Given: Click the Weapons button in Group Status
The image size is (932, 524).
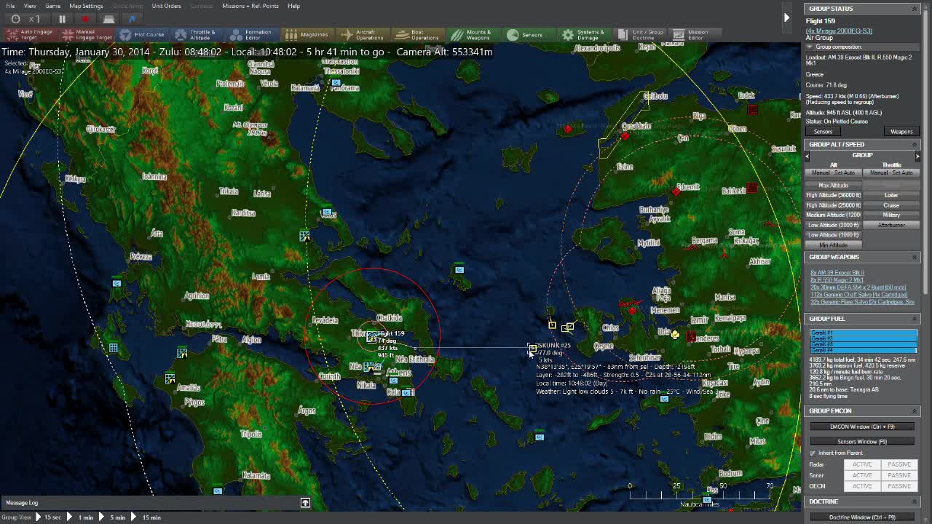Looking at the screenshot, I should coord(901,132).
